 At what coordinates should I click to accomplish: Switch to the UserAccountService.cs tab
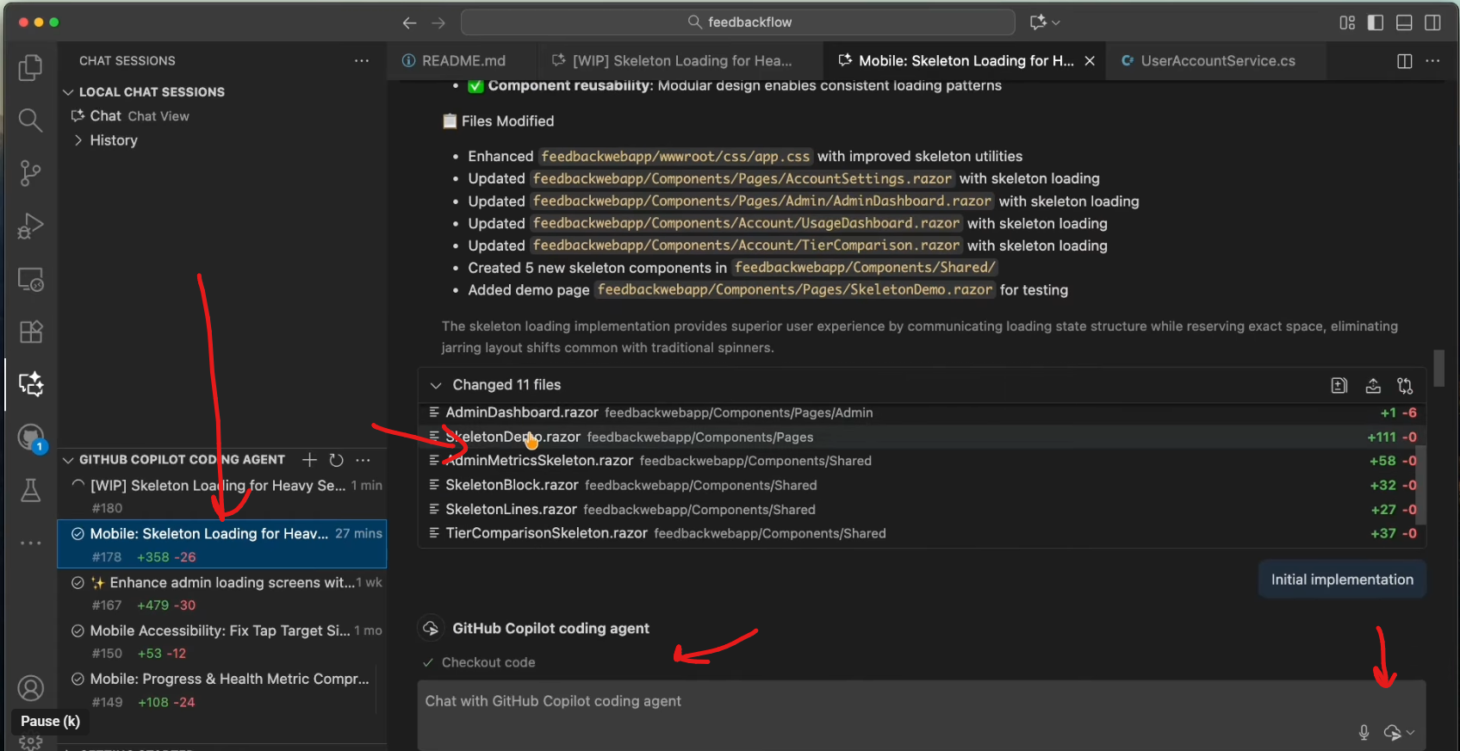(1215, 61)
